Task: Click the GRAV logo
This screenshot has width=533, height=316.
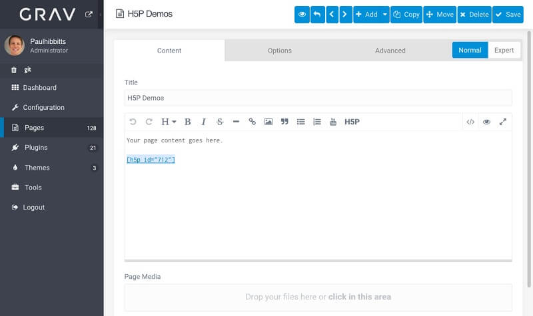Action: pos(47,14)
